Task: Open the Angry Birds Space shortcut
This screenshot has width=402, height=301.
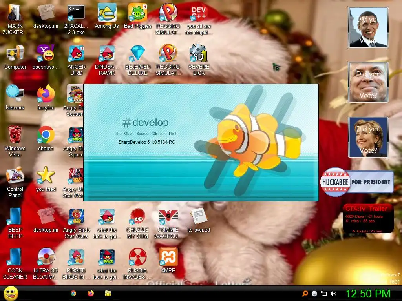Action: pyautogui.click(x=75, y=141)
